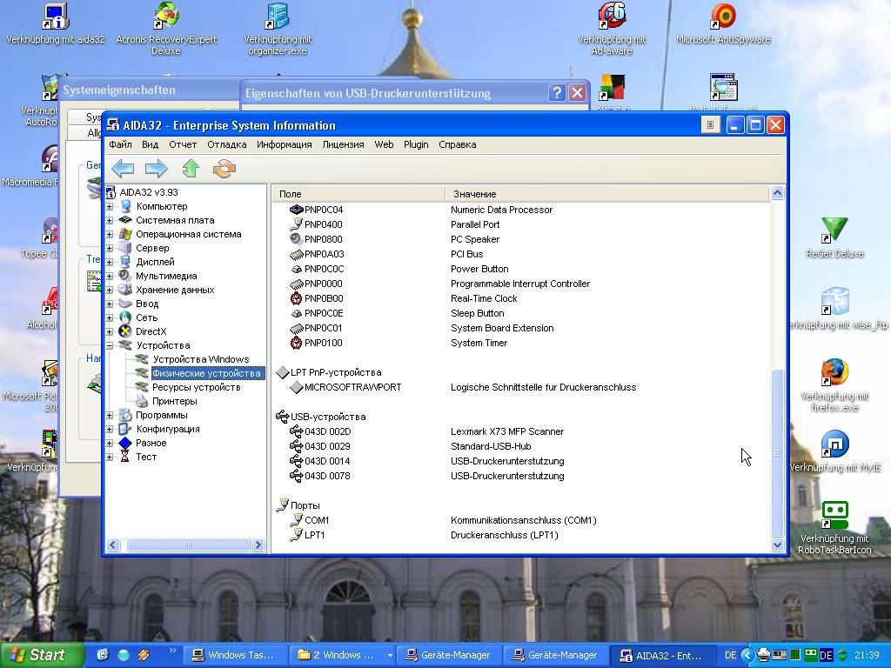Select the Kommunikationsanschluss (COM1) value

[x=523, y=520]
